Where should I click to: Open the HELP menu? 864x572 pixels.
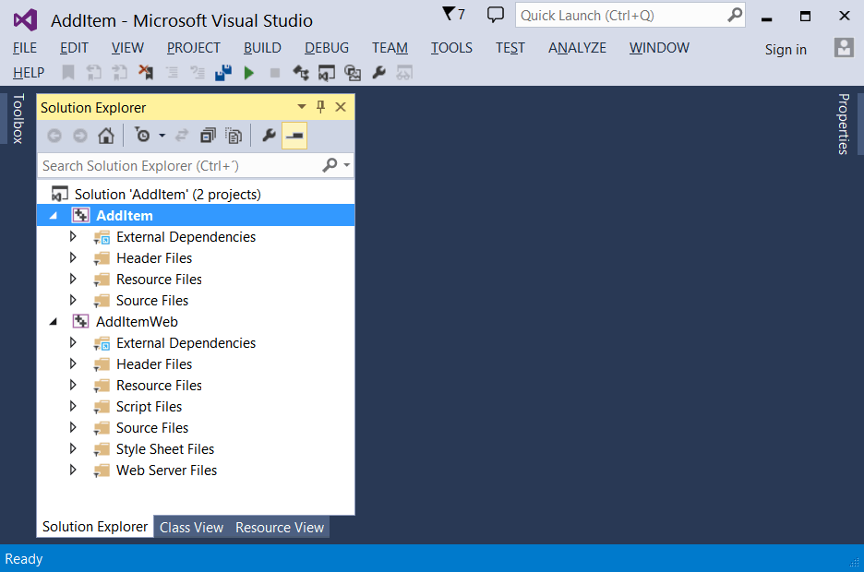29,73
